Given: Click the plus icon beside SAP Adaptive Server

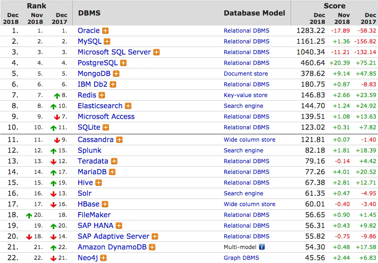Looking at the screenshot, I should 155,237.
